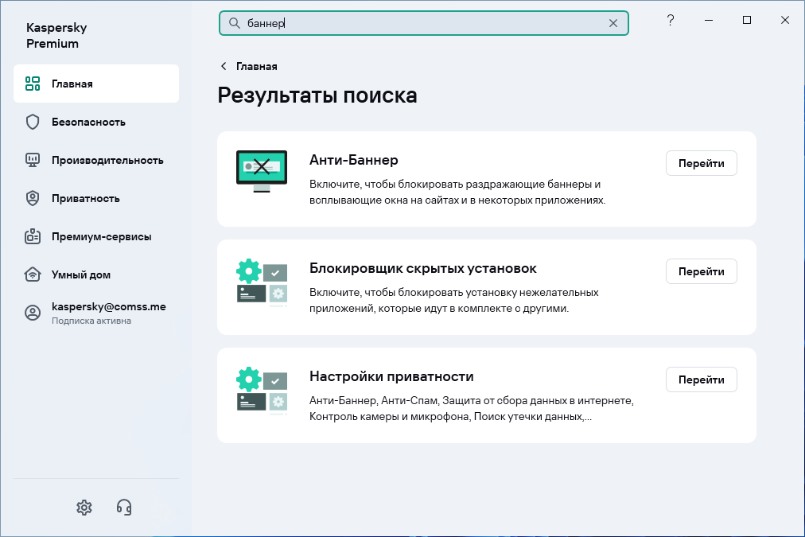Switch to Приватность section
The height and width of the screenshot is (537, 805).
coord(96,198)
